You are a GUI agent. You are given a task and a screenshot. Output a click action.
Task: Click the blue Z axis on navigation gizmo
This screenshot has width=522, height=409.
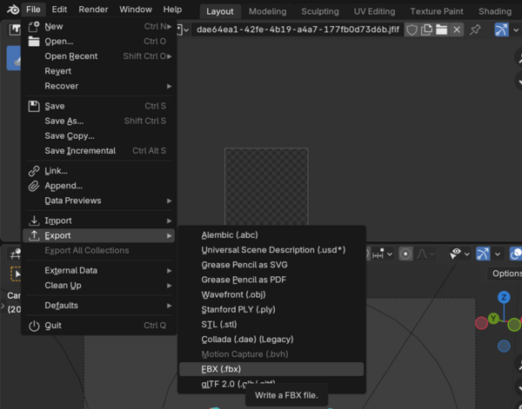click(504, 297)
